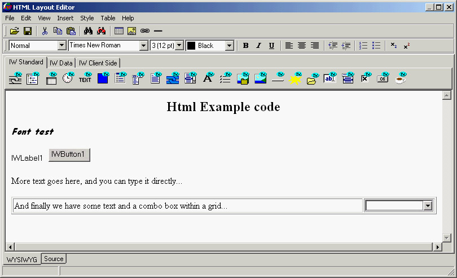Open the Insert menu
The width and height of the screenshot is (457, 278).
coord(65,18)
